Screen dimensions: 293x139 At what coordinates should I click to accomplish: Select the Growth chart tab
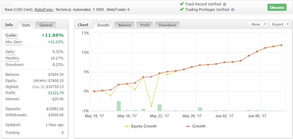(103, 25)
